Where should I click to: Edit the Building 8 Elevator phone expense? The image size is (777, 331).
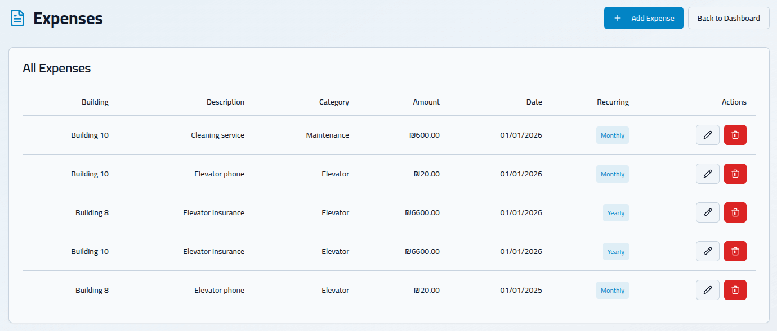pyautogui.click(x=707, y=290)
